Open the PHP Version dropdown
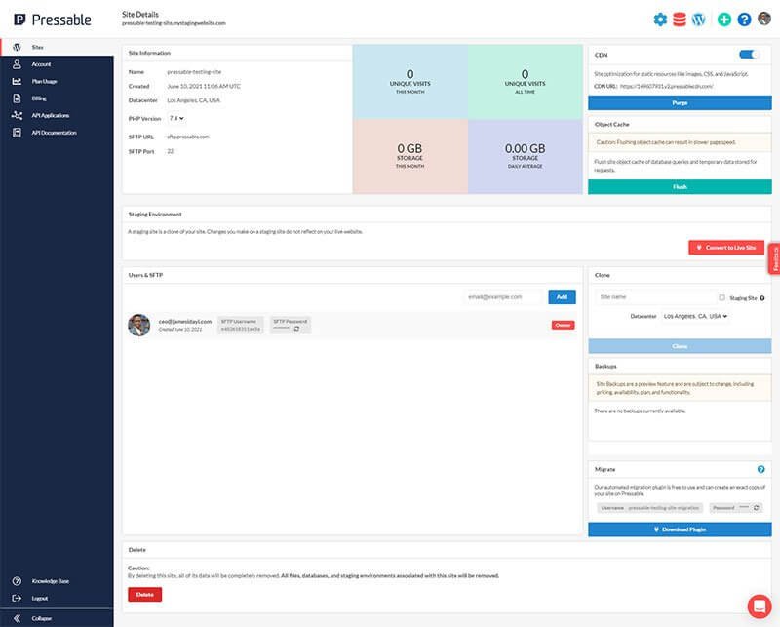 coord(176,118)
